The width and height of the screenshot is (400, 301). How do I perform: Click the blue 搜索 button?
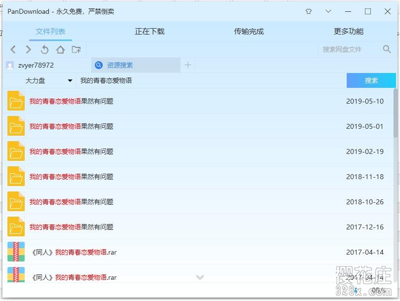pos(371,80)
